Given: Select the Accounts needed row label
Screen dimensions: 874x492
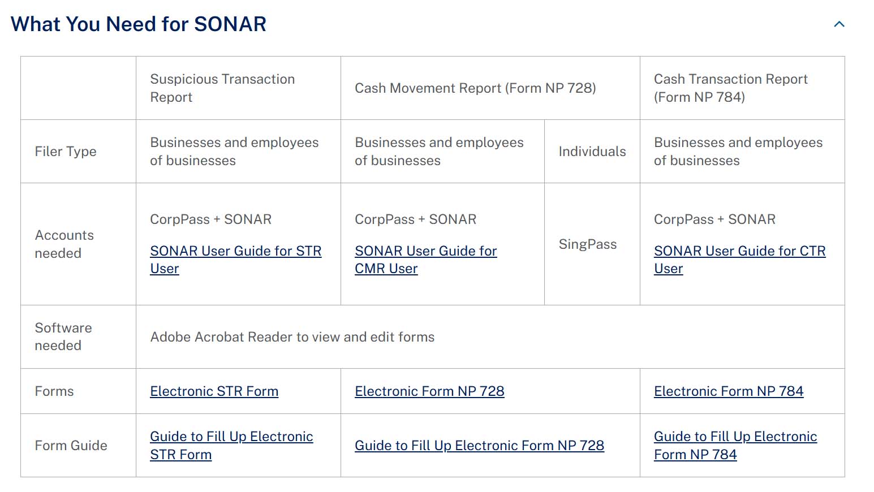Looking at the screenshot, I should tap(64, 244).
